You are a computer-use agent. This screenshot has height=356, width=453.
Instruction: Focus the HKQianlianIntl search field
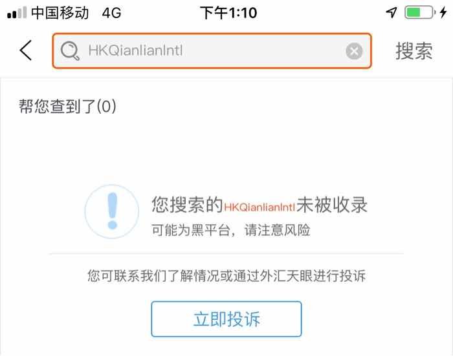pos(212,51)
